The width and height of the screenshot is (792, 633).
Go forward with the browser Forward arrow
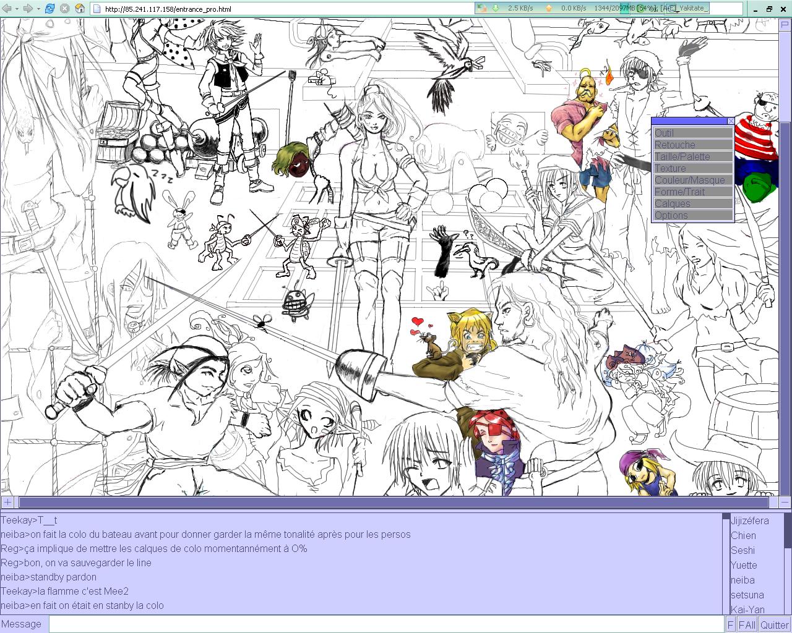tap(28, 9)
